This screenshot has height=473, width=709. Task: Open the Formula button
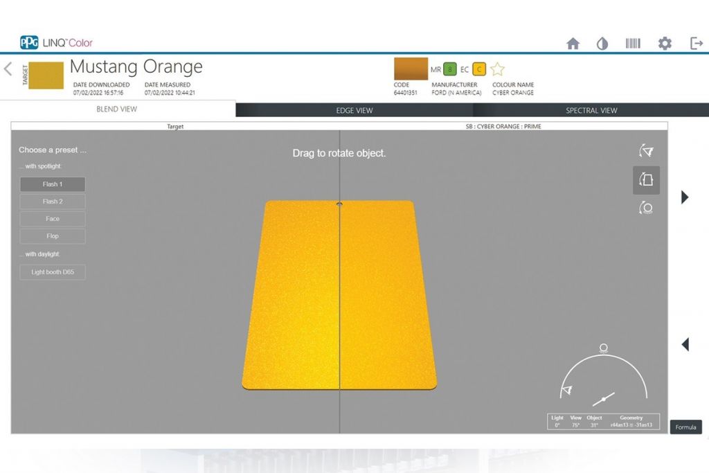[685, 427]
